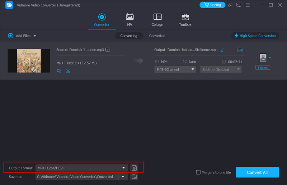Open the Save to path dropdown arrow
This screenshot has width=287, height=185.
pos(123,177)
